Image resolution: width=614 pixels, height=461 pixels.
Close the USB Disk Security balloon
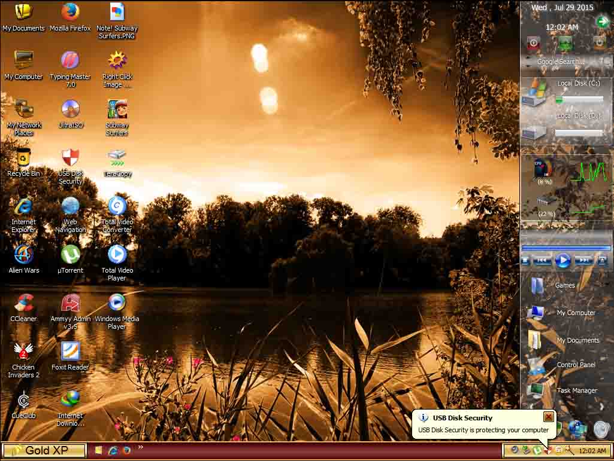coord(548,417)
